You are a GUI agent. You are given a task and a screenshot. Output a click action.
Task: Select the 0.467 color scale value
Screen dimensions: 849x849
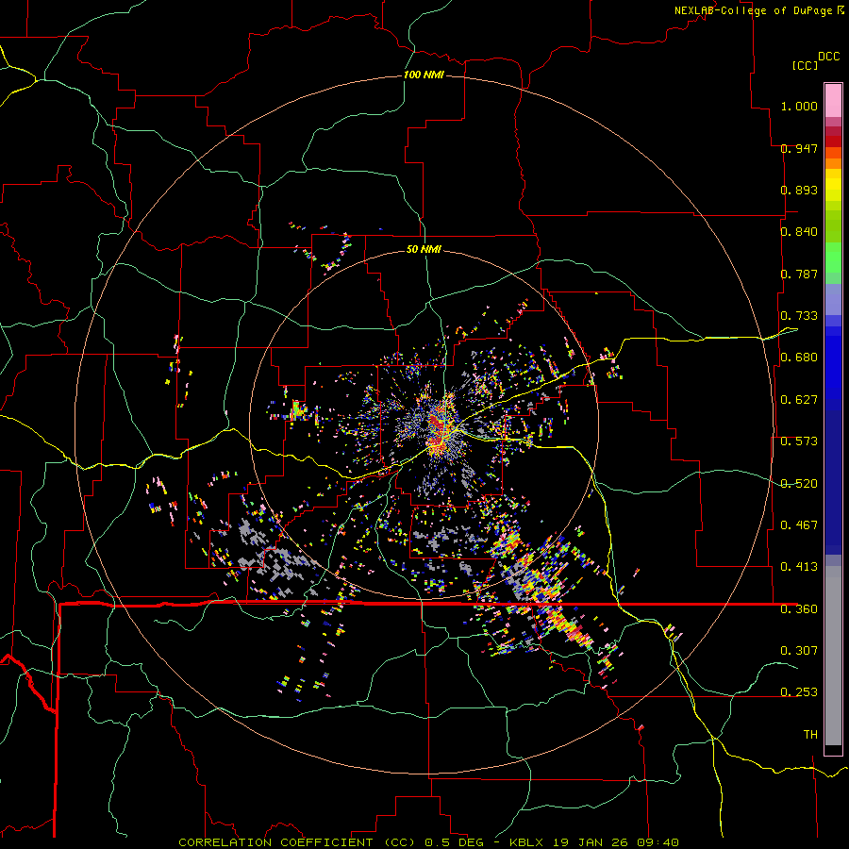click(x=799, y=525)
